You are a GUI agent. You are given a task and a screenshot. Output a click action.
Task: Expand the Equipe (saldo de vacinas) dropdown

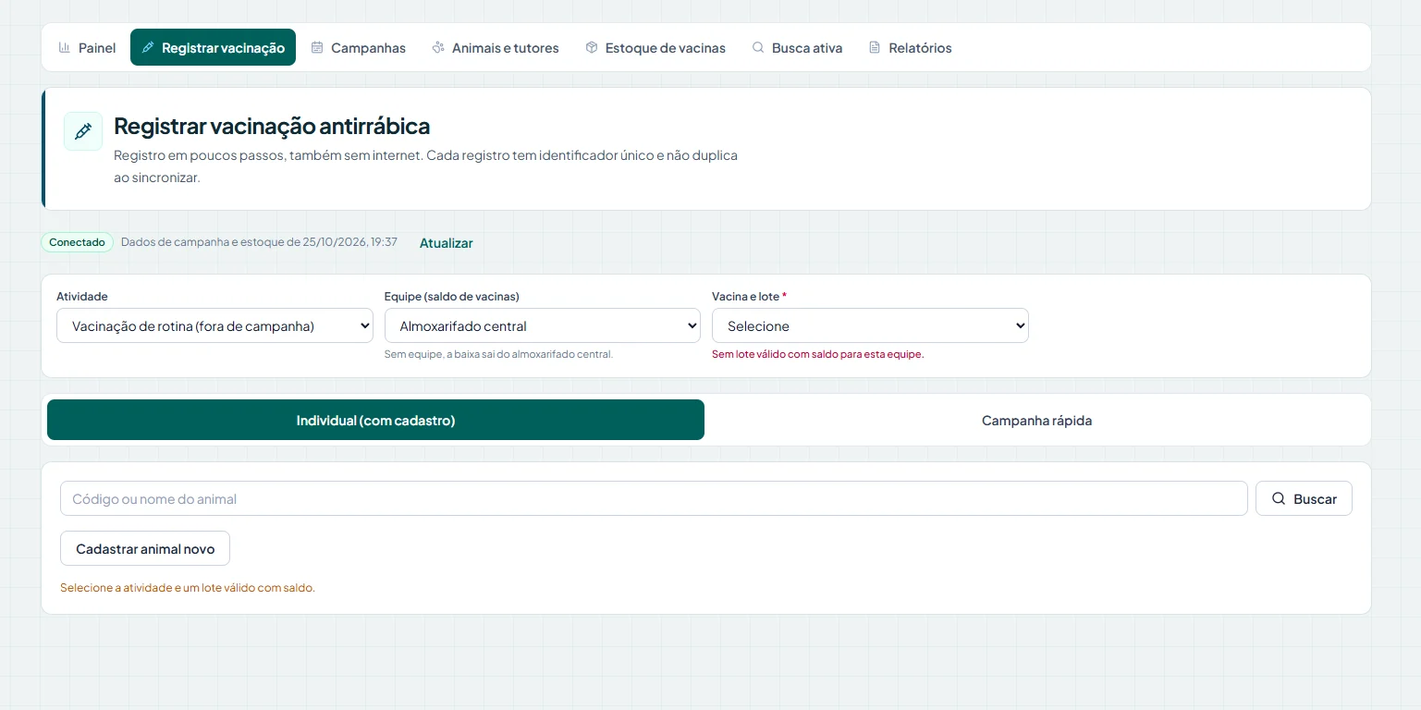(x=543, y=325)
